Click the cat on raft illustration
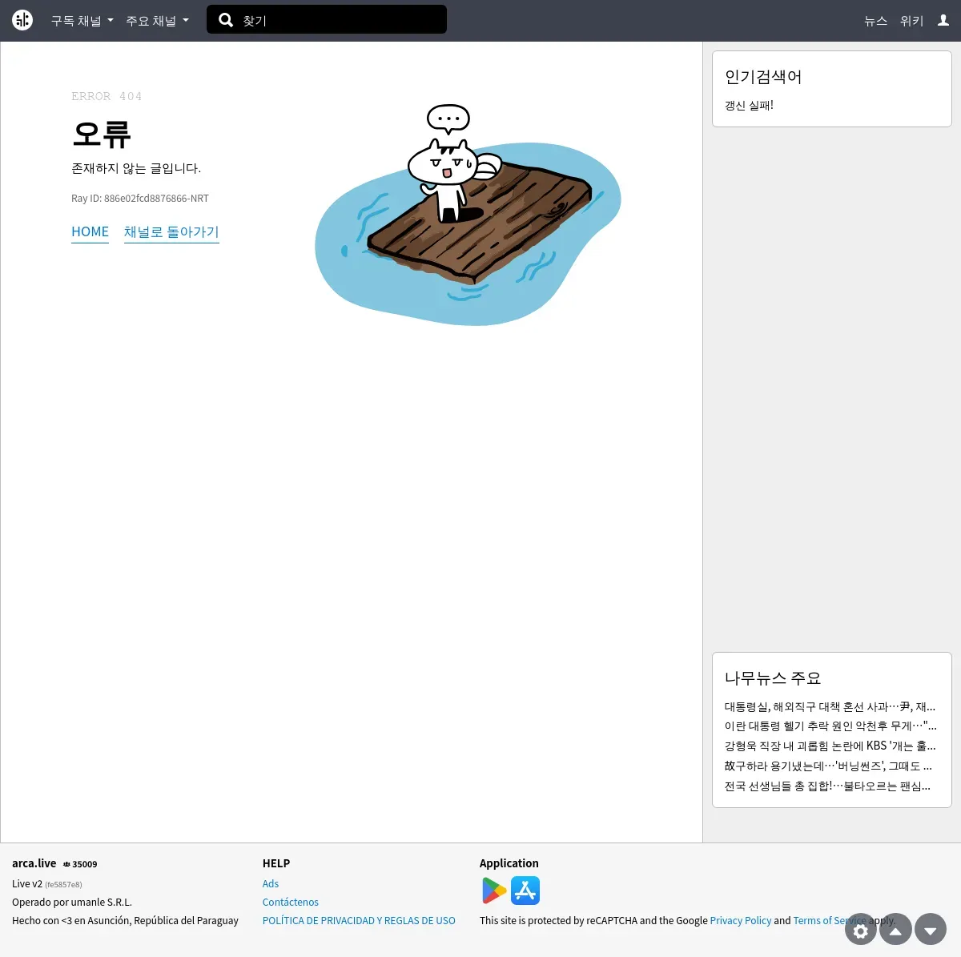 pos(468,215)
